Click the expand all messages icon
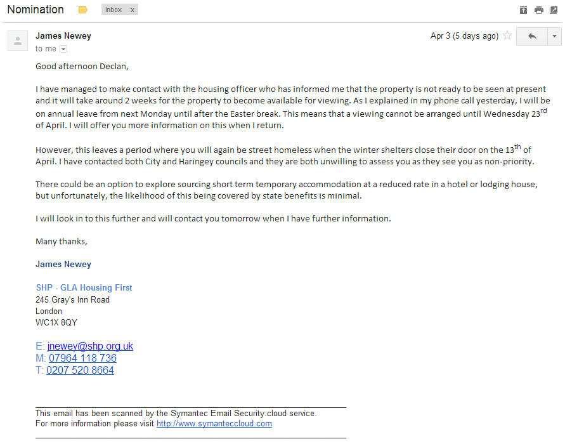 click(x=524, y=10)
